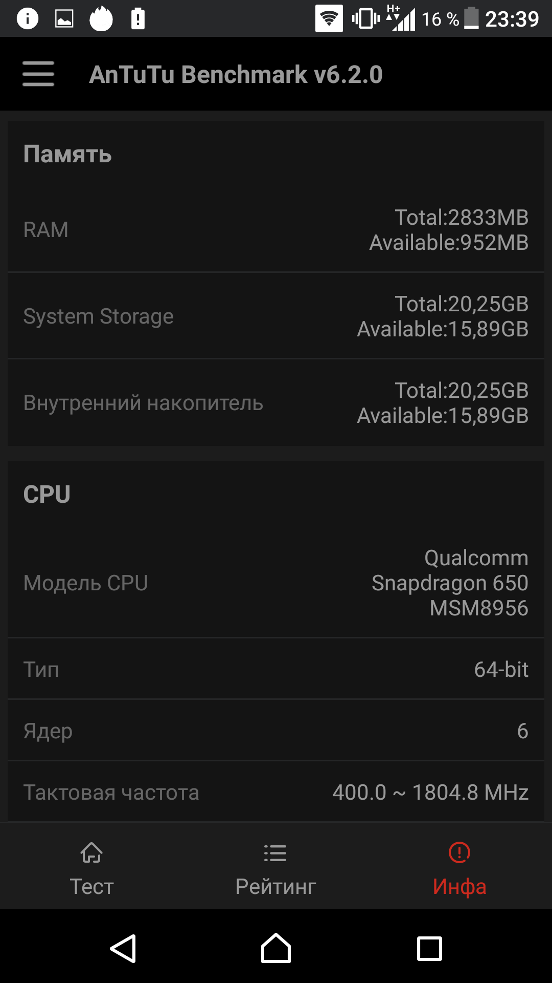Tap the System Storage row
The height and width of the screenshot is (983, 552).
(276, 316)
